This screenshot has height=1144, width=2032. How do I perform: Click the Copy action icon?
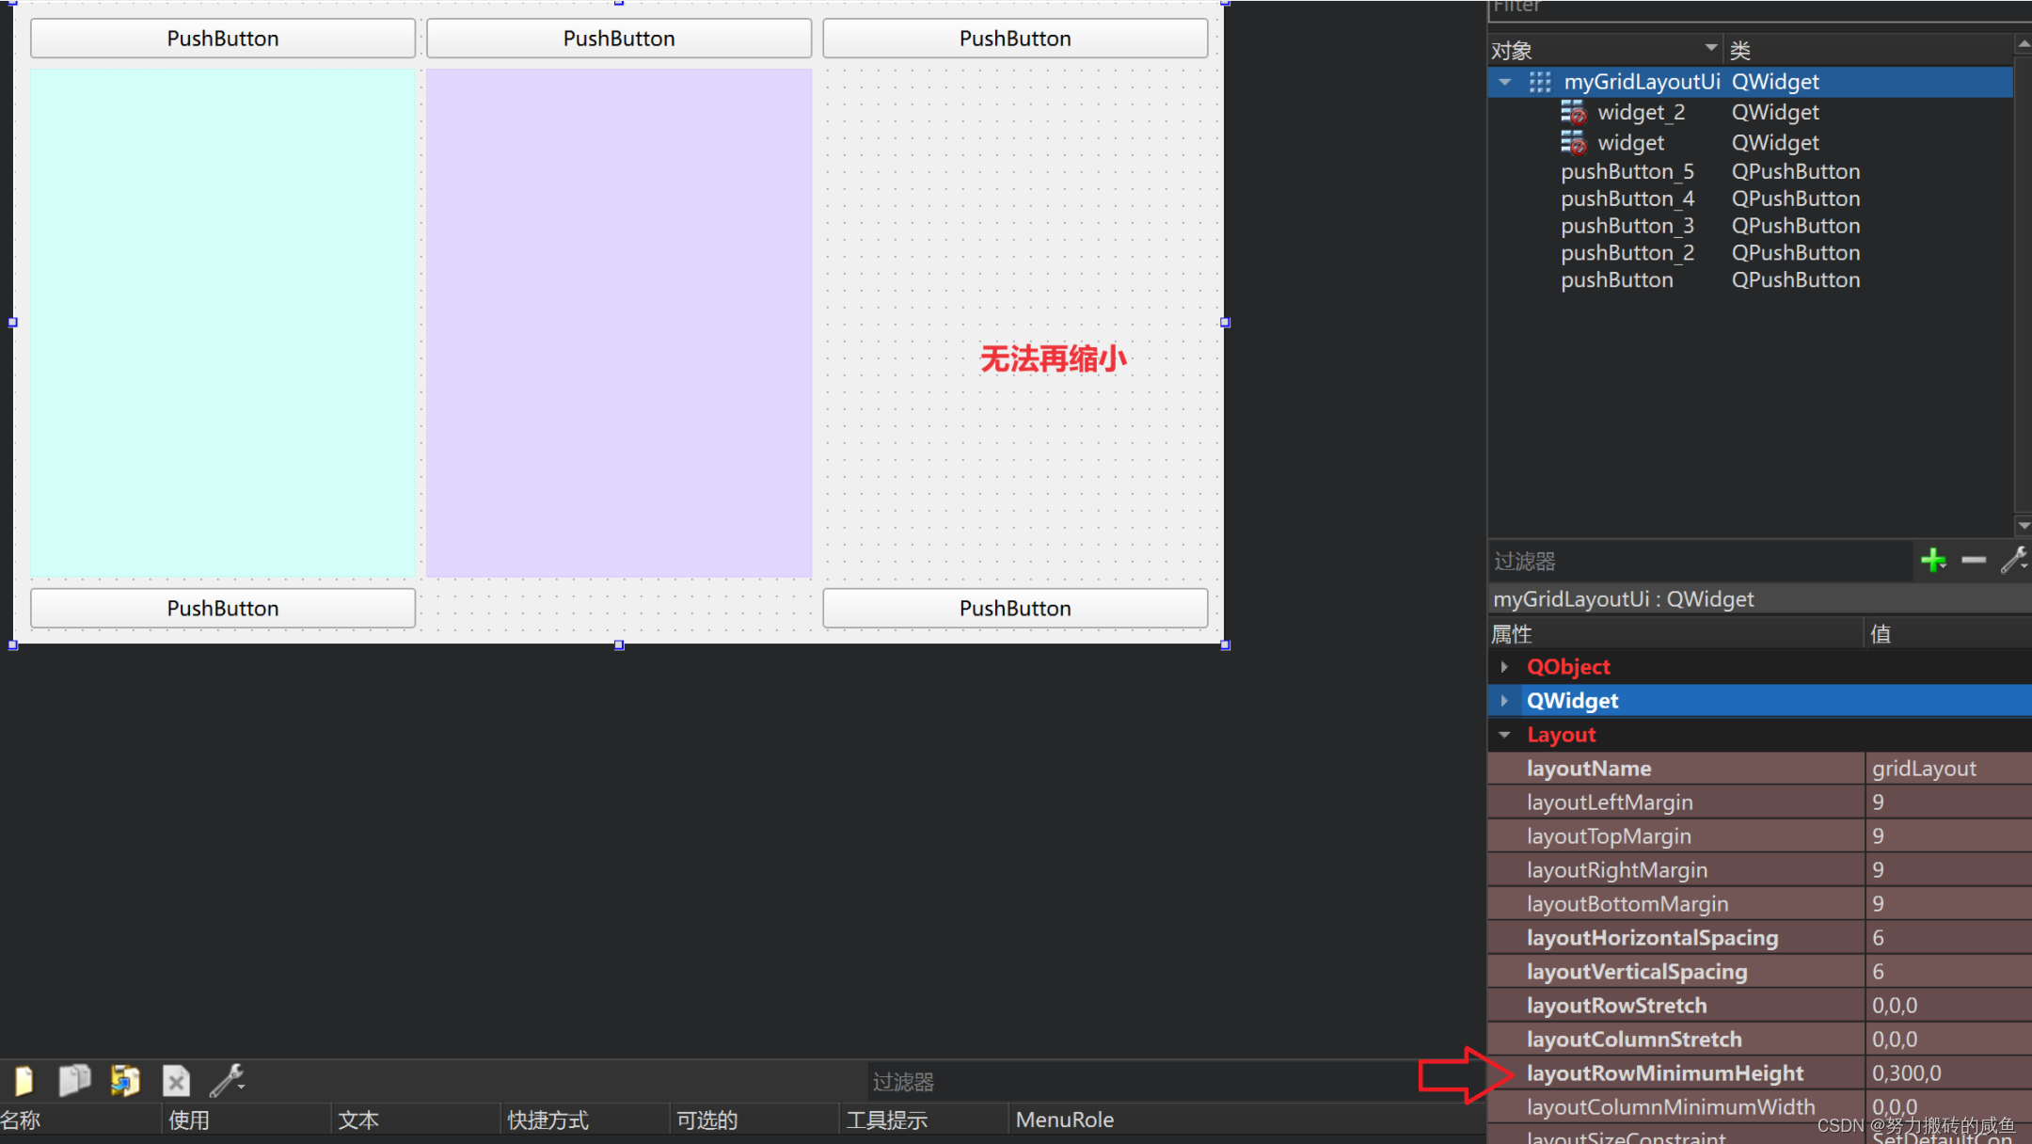pos(74,1081)
